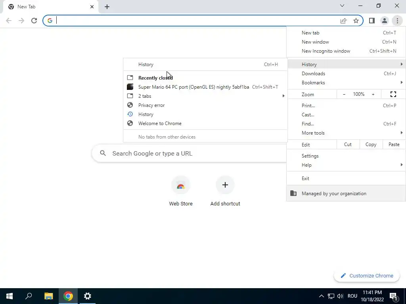
Task: Click the Add shortcut plus icon
Action: coord(225,185)
